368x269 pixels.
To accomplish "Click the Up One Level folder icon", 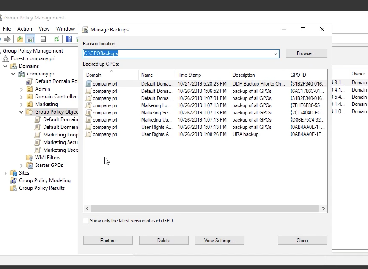I will [20, 39].
